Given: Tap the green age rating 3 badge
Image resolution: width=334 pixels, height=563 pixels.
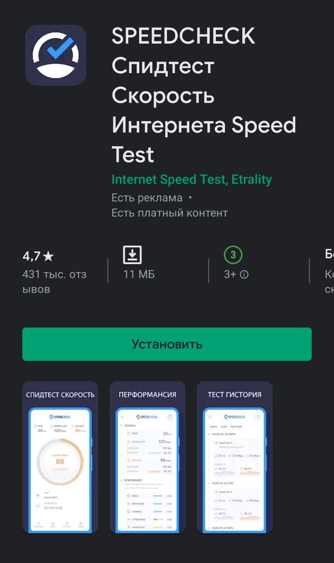Looking at the screenshot, I should (233, 254).
